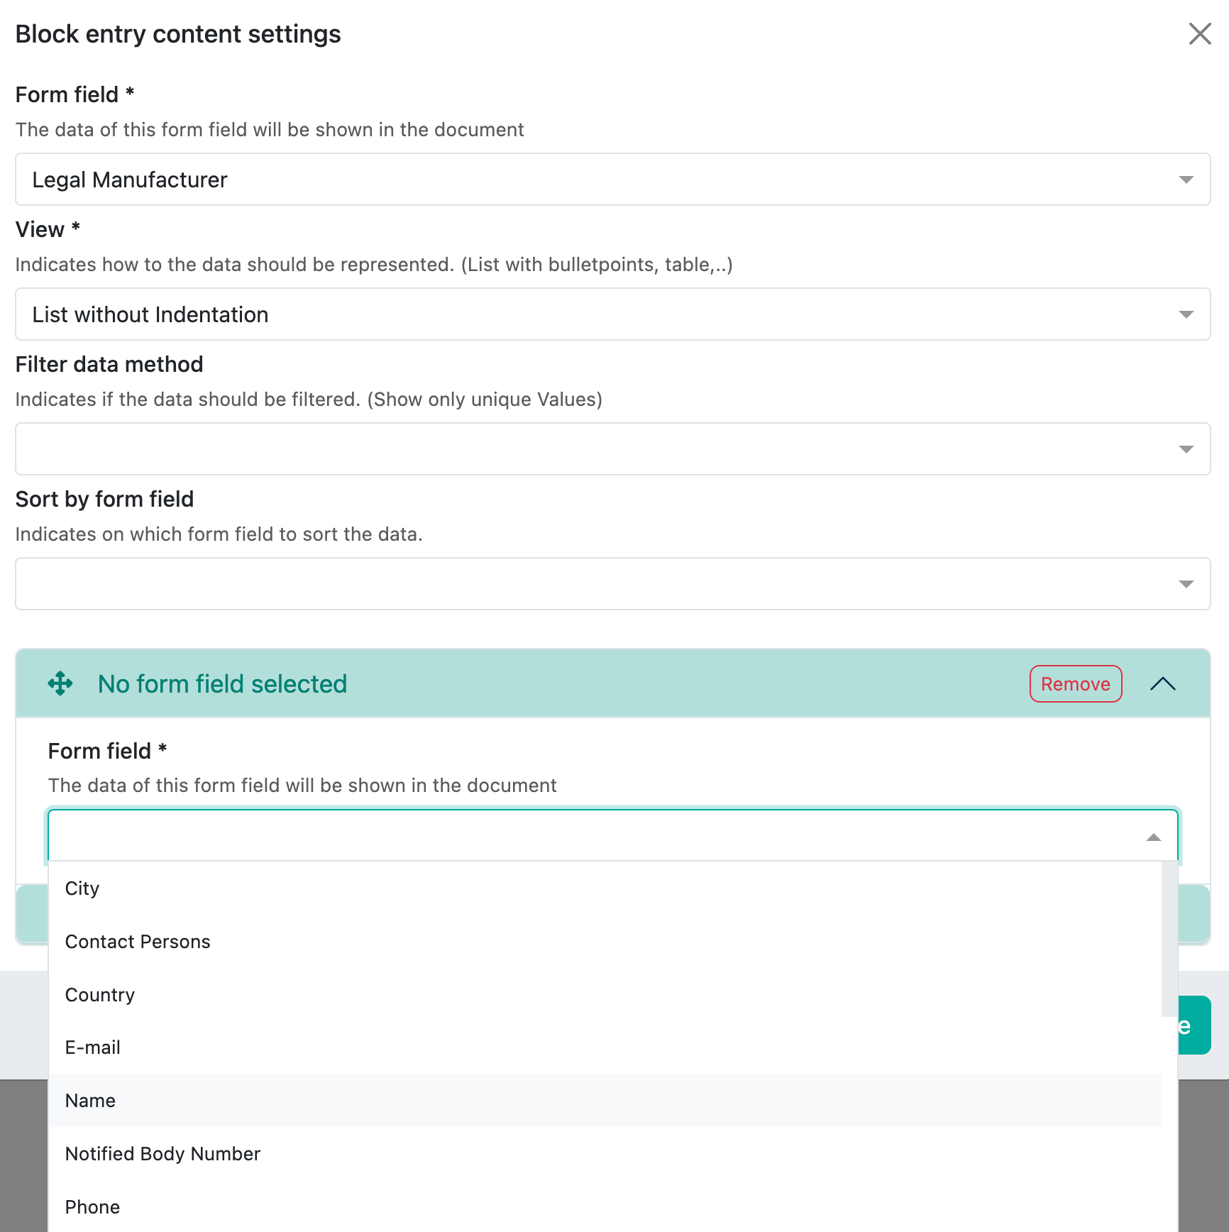This screenshot has width=1229, height=1232.
Task: Close the Block entry content settings dialog
Action: [1199, 33]
